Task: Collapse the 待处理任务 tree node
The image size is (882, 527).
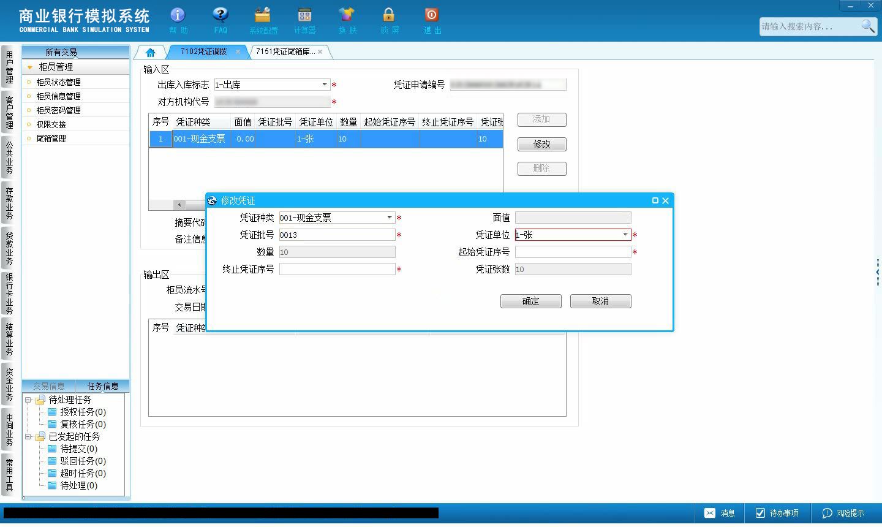Action: (28, 400)
